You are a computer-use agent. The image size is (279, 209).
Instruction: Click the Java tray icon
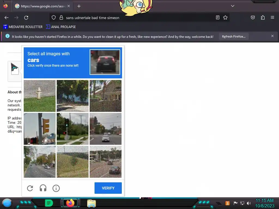click(228, 203)
